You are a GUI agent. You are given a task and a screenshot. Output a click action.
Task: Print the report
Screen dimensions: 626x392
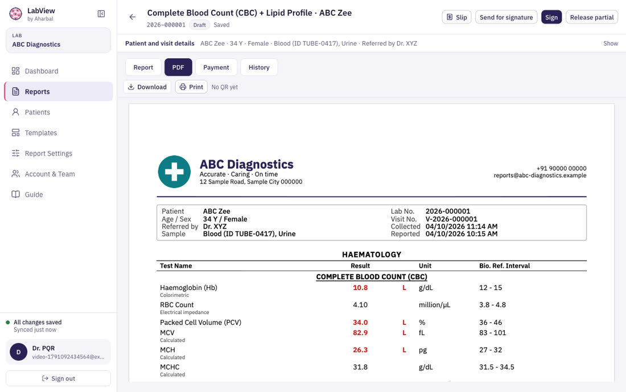tap(191, 87)
